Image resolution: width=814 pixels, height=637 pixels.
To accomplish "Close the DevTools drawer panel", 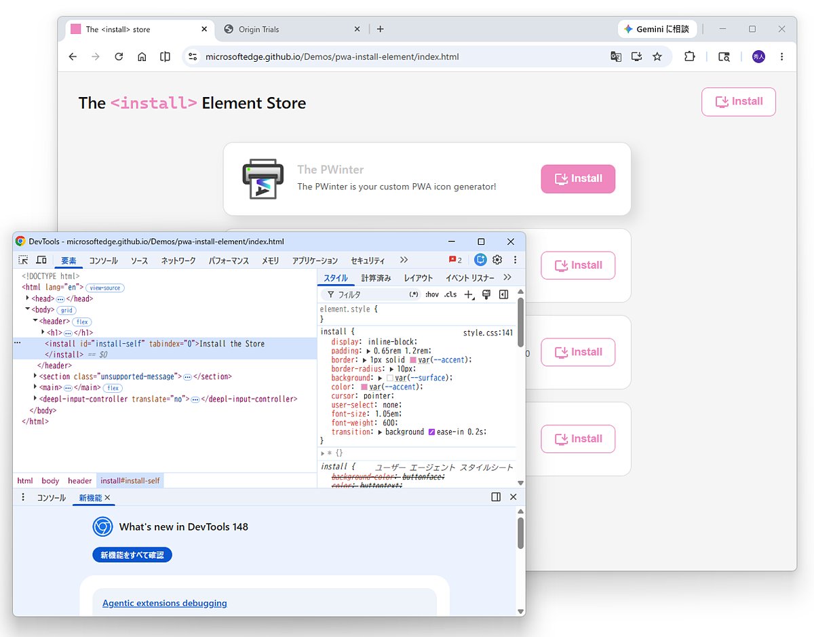I will click(513, 497).
